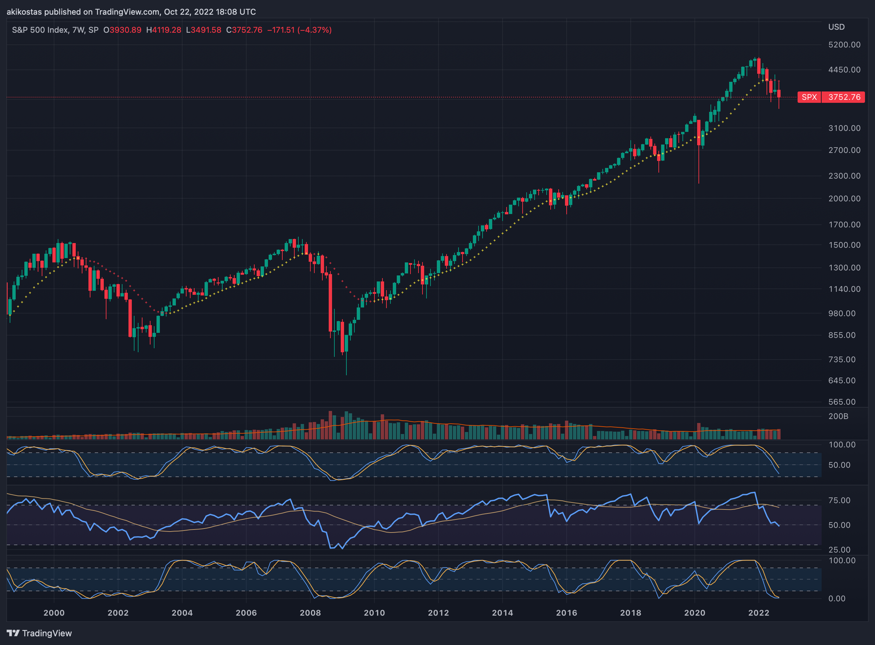Click the 2018 year label on time axis

point(631,613)
